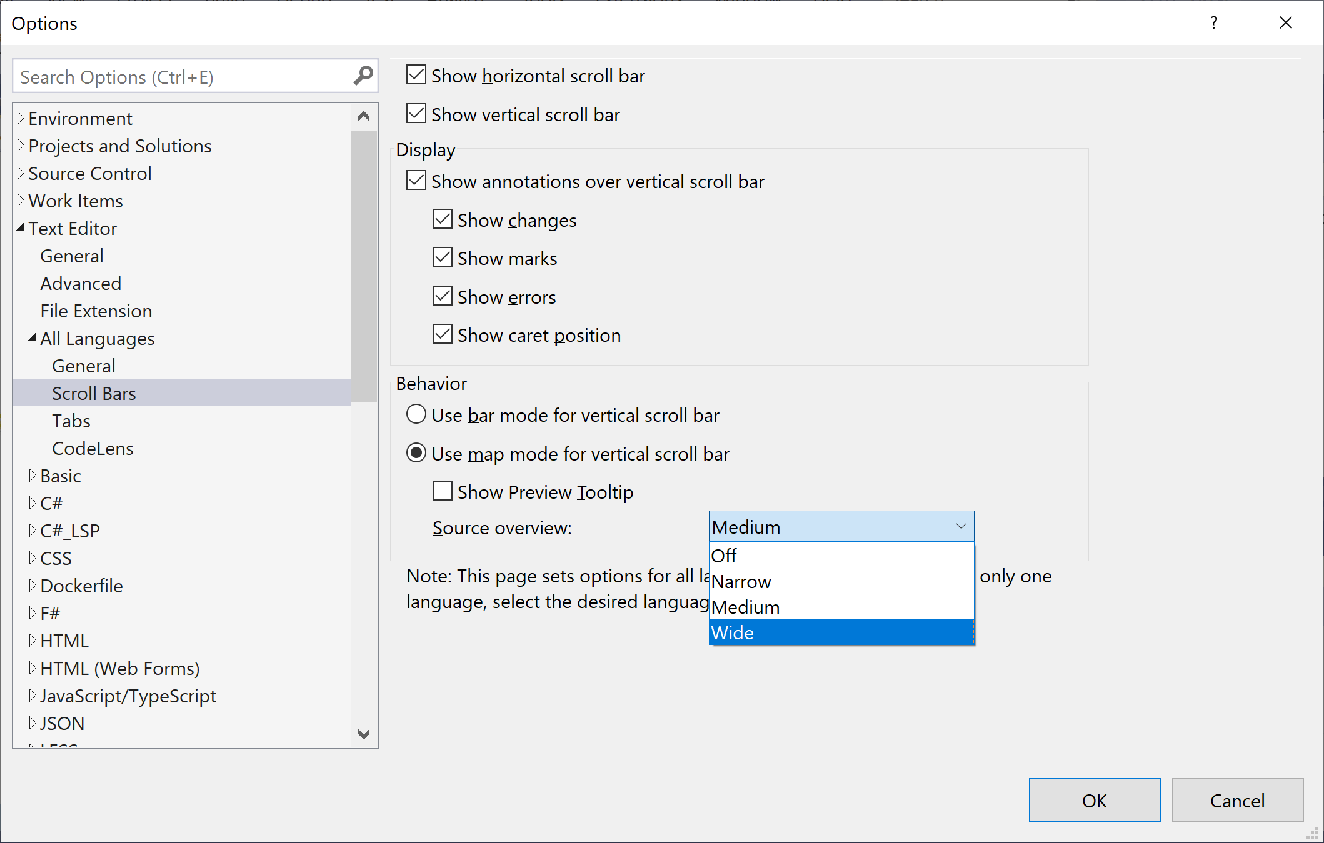Click the search magnifier icon
Screen dimensions: 1324x843
click(x=363, y=76)
